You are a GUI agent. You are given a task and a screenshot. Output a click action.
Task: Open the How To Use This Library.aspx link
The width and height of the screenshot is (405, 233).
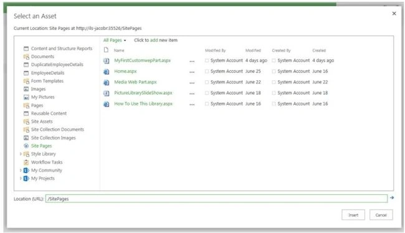pyautogui.click(x=143, y=104)
